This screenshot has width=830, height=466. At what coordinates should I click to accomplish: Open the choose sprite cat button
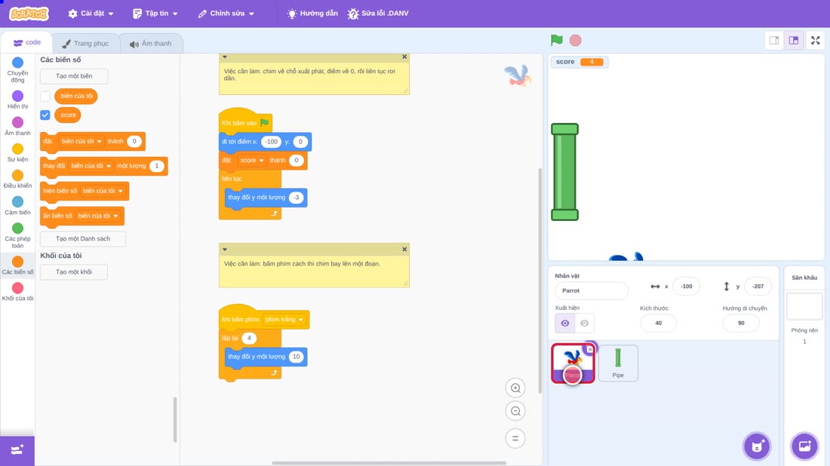[x=757, y=446]
